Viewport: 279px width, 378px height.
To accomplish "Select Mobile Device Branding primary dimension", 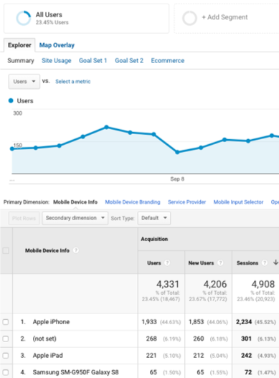I will pyautogui.click(x=133, y=202).
